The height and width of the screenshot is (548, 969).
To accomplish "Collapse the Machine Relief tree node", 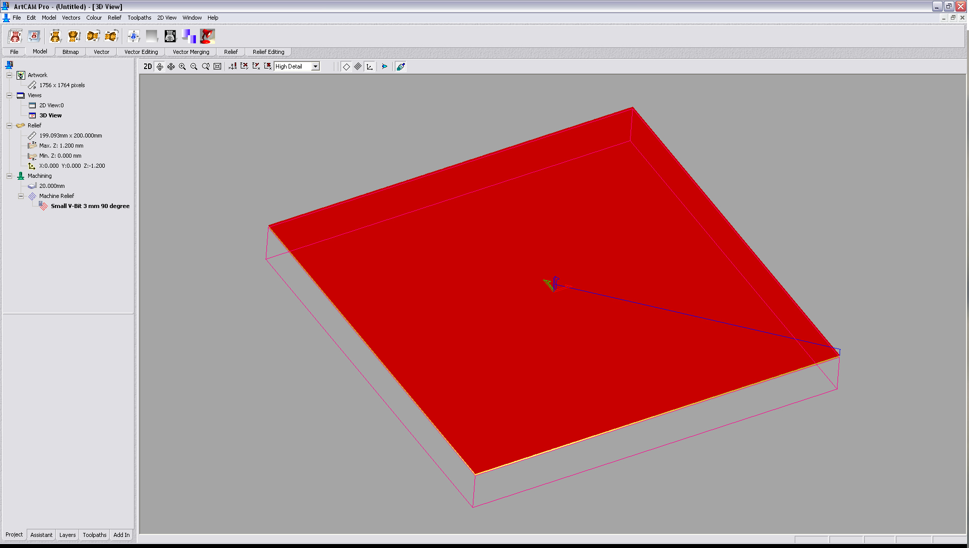I will [x=21, y=196].
